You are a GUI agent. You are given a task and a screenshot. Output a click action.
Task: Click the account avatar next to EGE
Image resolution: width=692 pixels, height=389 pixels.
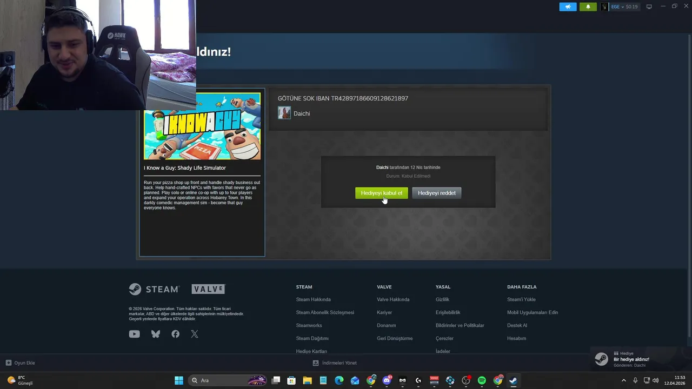coord(604,6)
